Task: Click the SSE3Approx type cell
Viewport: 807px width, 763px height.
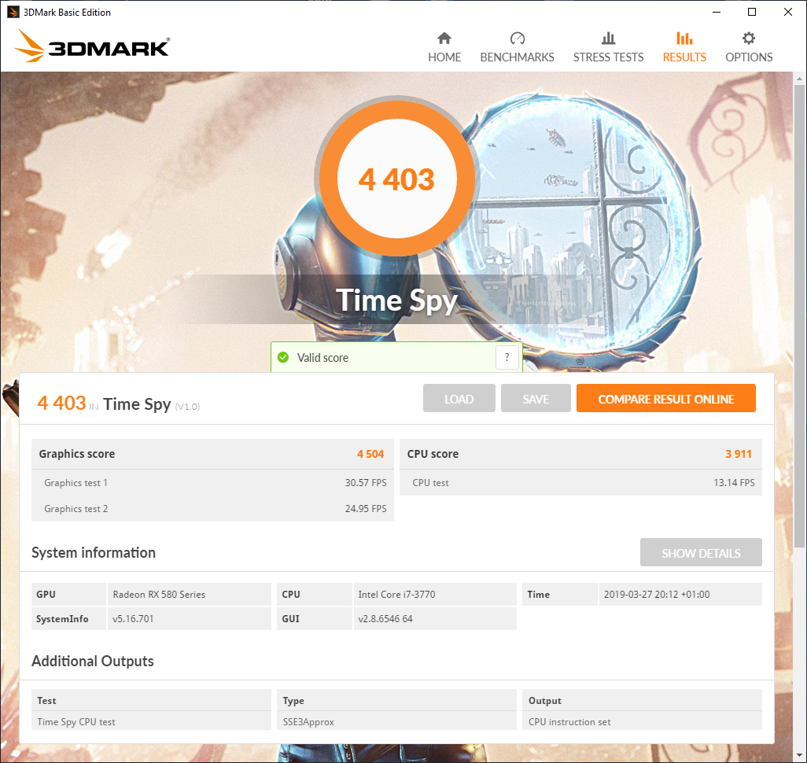Action: click(396, 722)
